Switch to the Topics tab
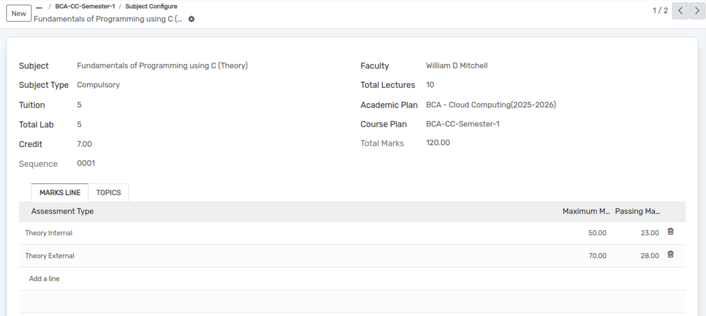 (x=108, y=193)
